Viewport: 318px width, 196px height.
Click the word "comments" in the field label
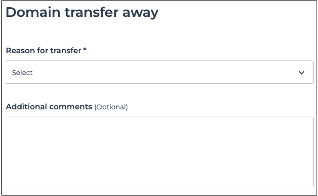[x=70, y=106]
